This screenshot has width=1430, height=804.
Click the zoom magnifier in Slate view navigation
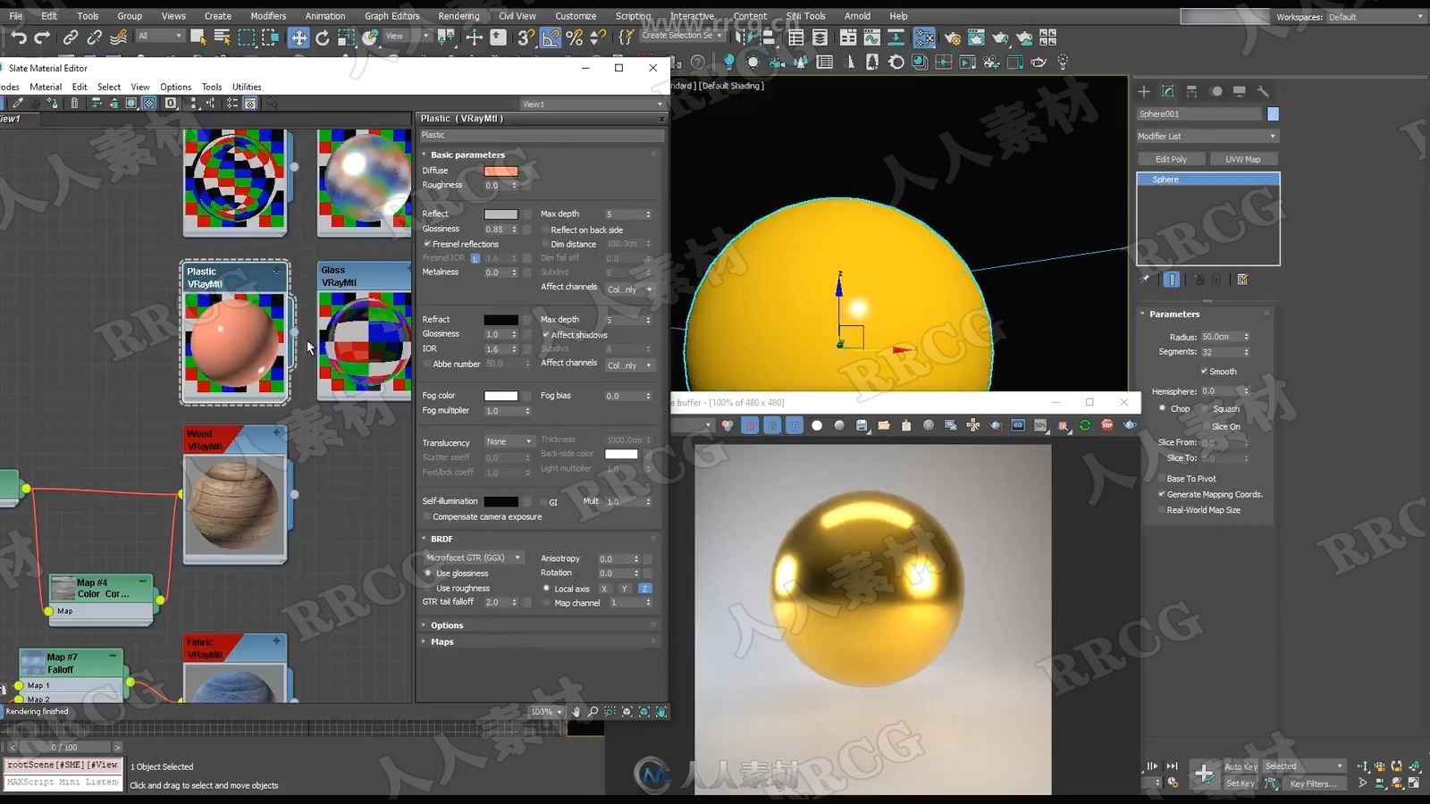pyautogui.click(x=593, y=712)
